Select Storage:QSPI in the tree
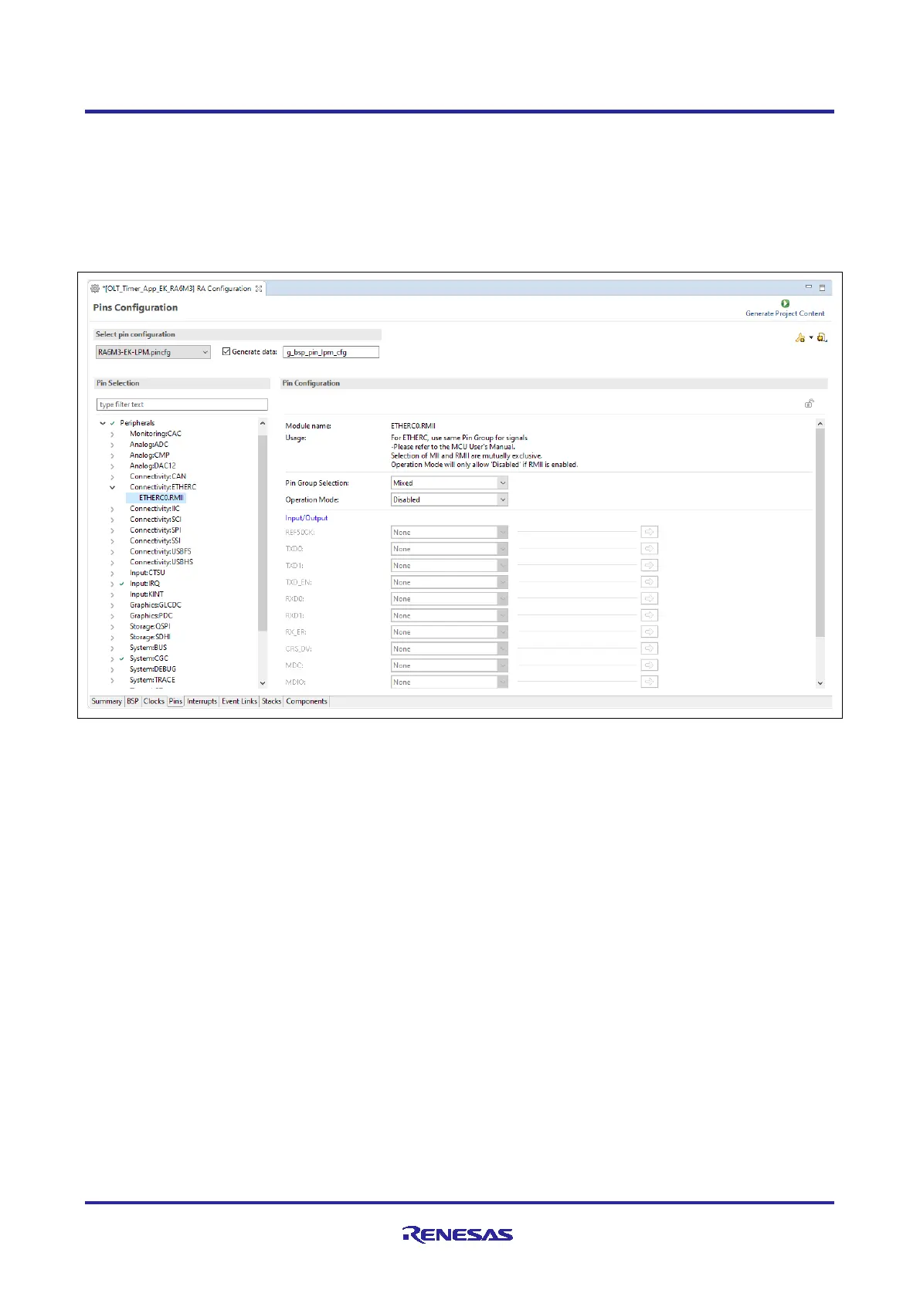 [x=150, y=626]
